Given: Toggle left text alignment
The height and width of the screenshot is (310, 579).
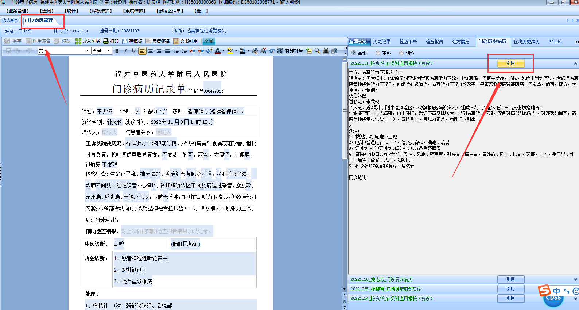Looking at the screenshot, I should pos(142,51).
